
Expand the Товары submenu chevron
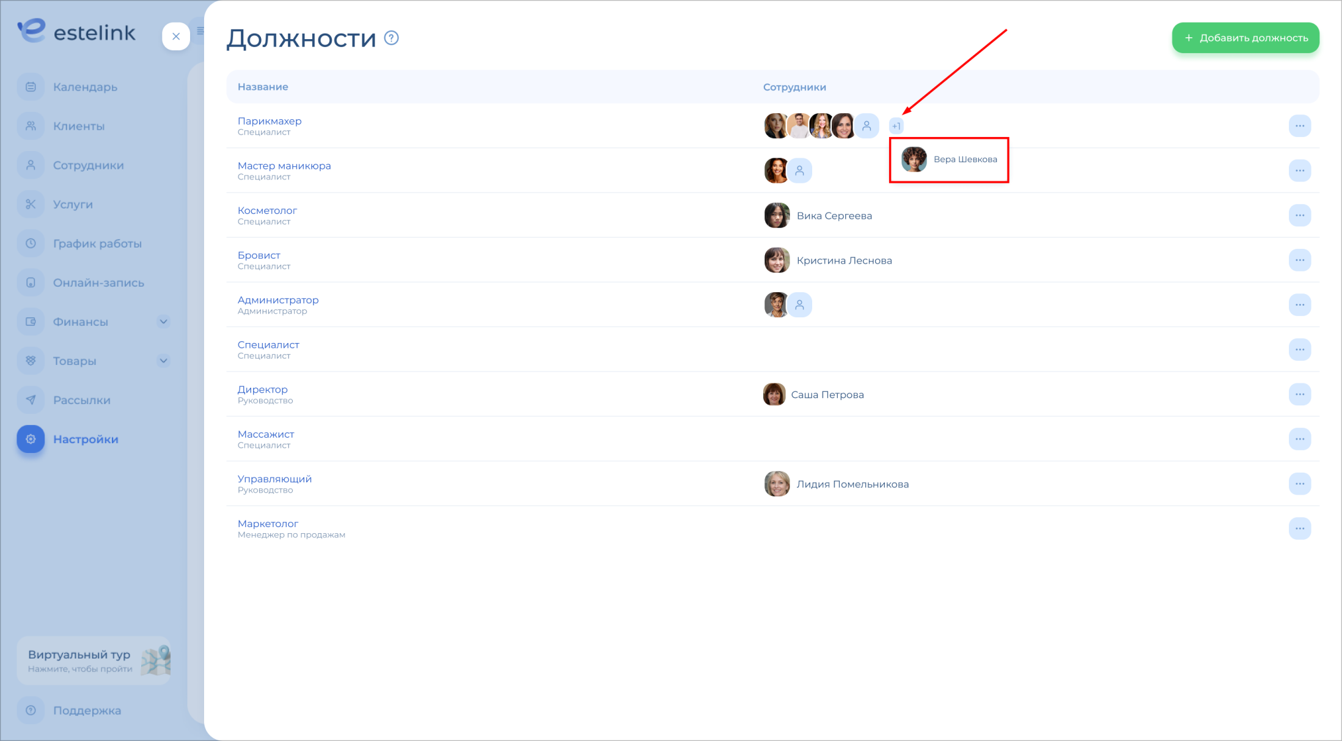(163, 361)
